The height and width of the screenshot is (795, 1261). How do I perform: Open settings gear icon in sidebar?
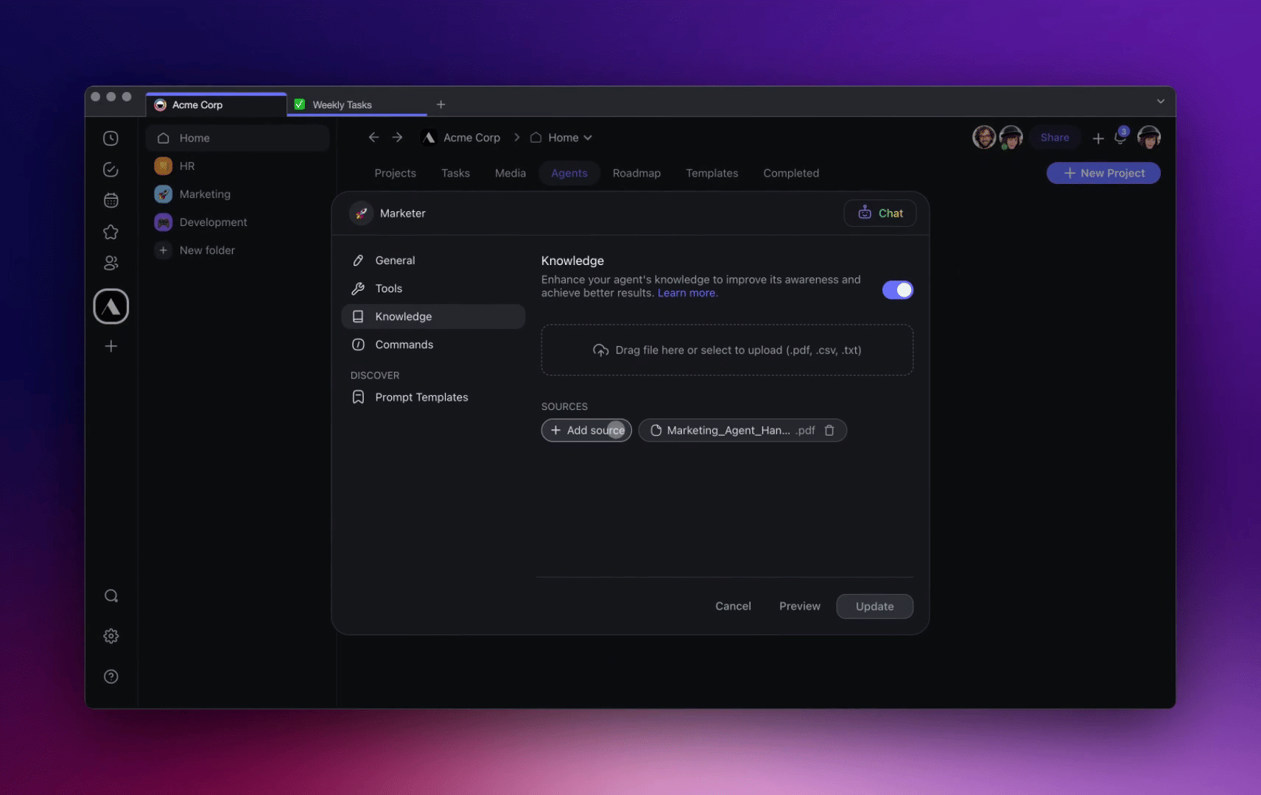coord(110,636)
